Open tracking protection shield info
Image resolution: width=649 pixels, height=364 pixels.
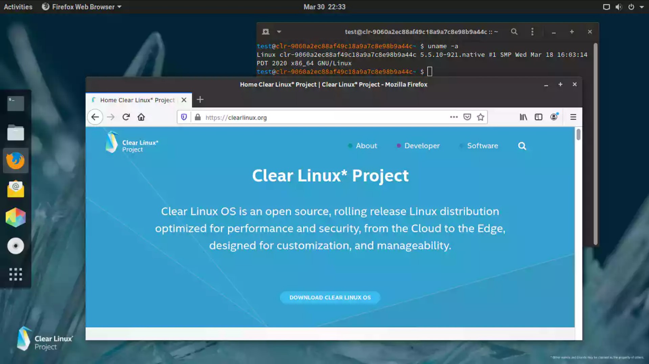pyautogui.click(x=184, y=117)
